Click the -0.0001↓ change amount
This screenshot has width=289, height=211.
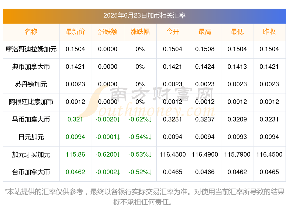coord(108,137)
